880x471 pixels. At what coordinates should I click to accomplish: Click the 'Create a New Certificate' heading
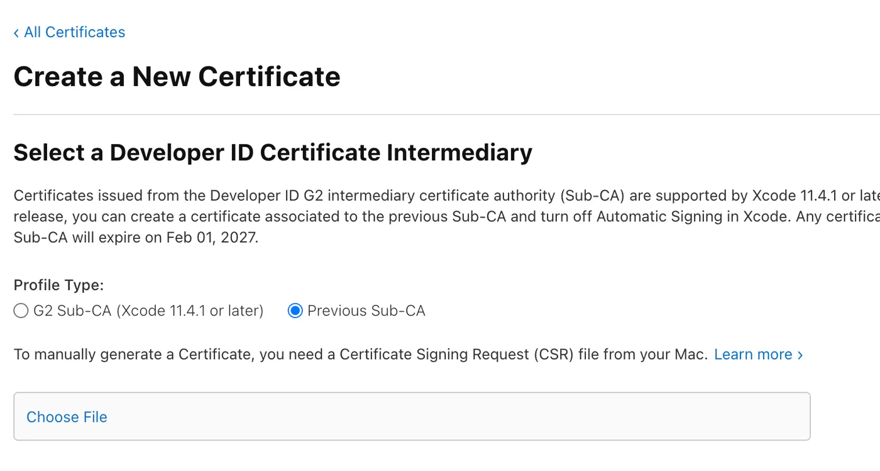177,77
